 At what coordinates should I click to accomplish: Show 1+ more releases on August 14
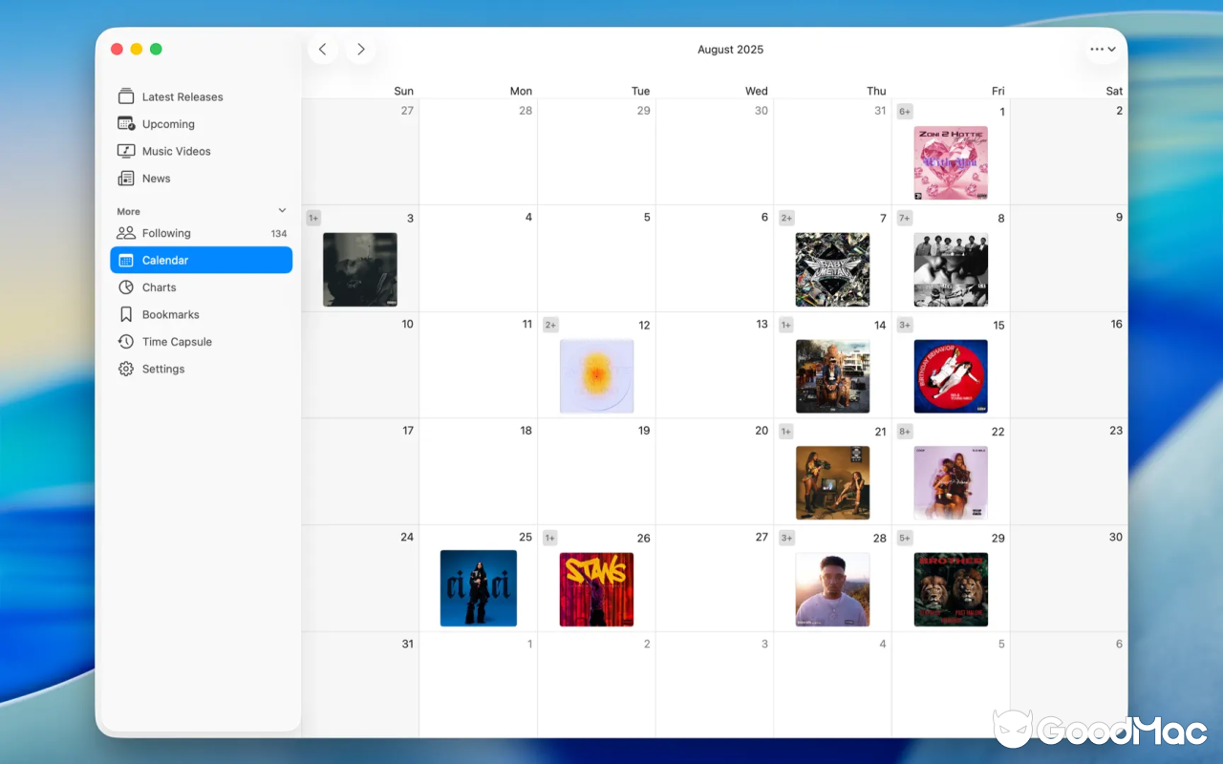point(786,325)
